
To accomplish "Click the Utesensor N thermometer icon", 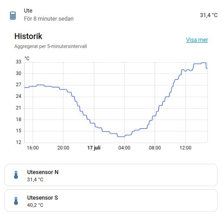I will [x=16, y=175].
